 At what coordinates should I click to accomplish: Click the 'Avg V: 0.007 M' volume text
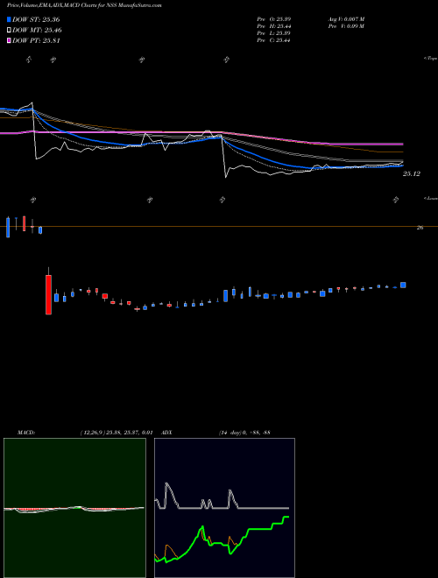[347, 19]
